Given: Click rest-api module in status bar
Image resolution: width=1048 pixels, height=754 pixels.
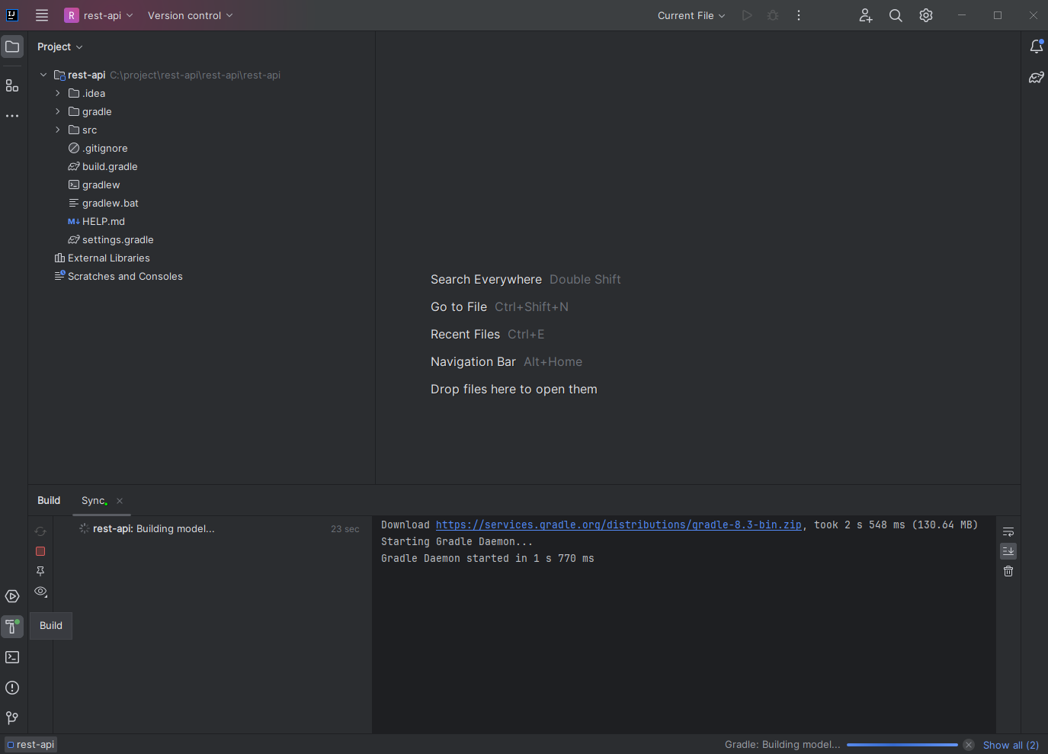Looking at the screenshot, I should click(30, 745).
